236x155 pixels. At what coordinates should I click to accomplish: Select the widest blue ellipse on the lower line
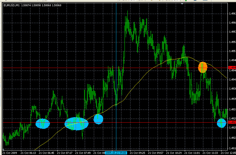pyautogui.click(x=76, y=123)
